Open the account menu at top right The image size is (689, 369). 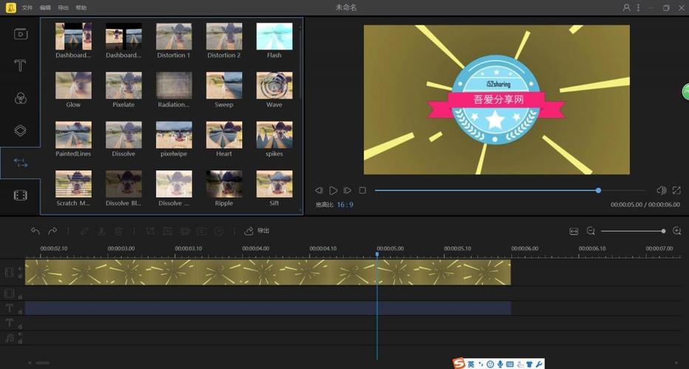pyautogui.click(x=627, y=7)
